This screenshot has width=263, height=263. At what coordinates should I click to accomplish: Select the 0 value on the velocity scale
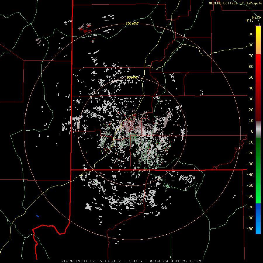252,131
